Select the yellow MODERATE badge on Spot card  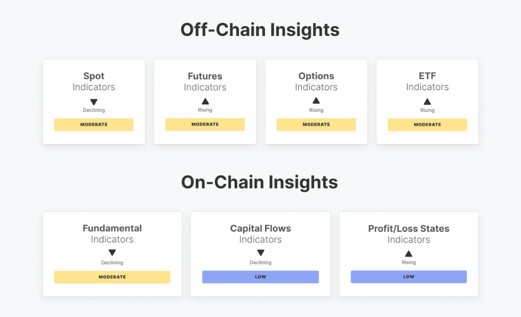click(x=94, y=124)
